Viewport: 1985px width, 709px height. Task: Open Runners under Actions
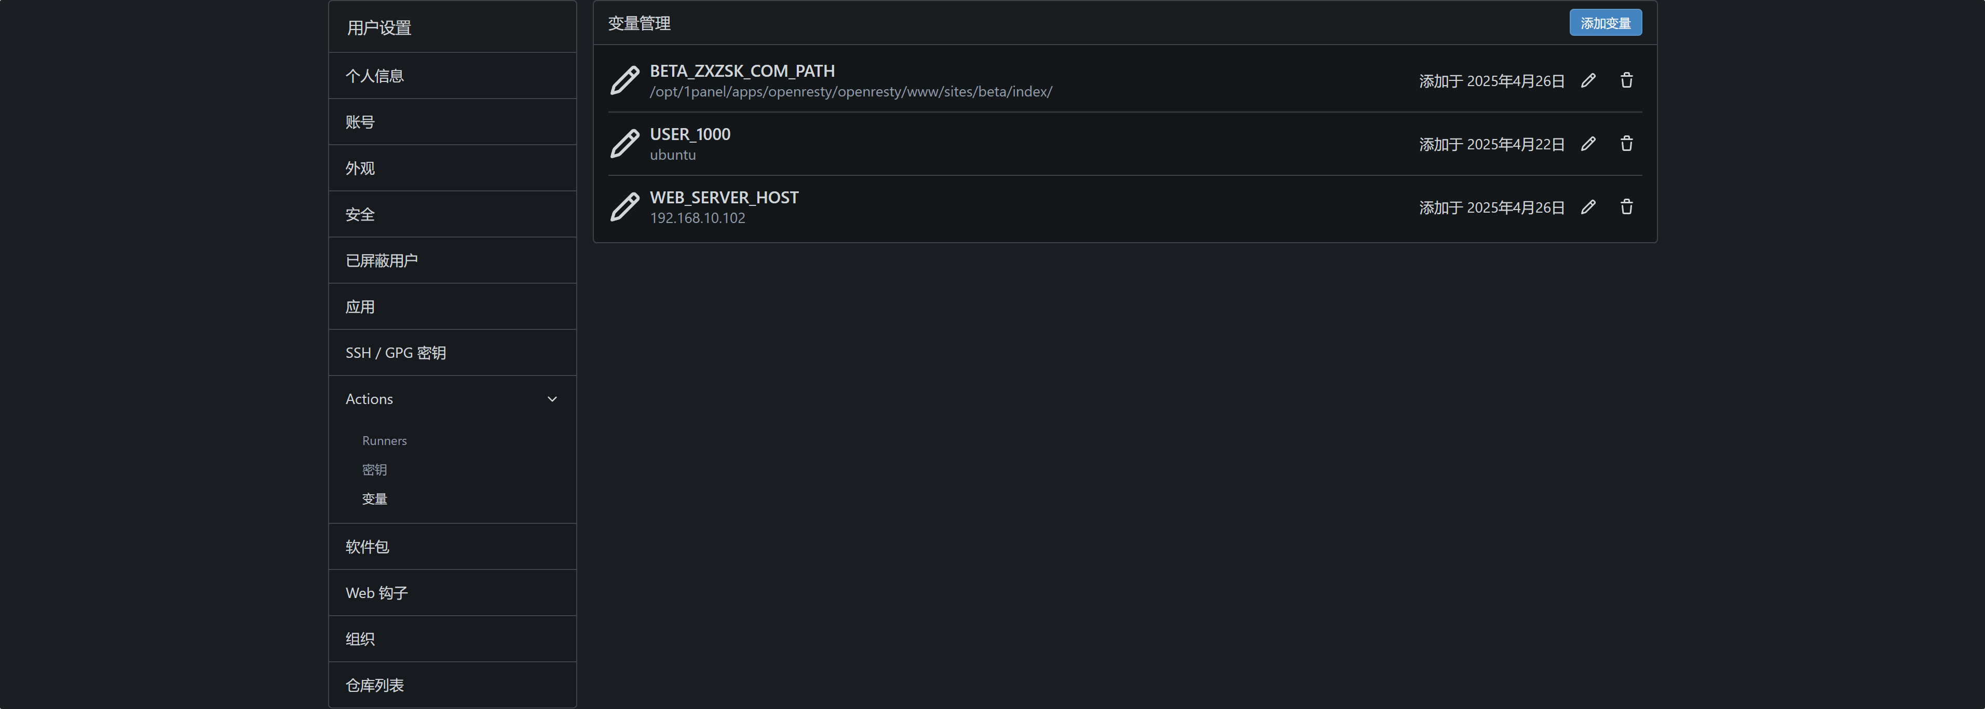tap(384, 440)
